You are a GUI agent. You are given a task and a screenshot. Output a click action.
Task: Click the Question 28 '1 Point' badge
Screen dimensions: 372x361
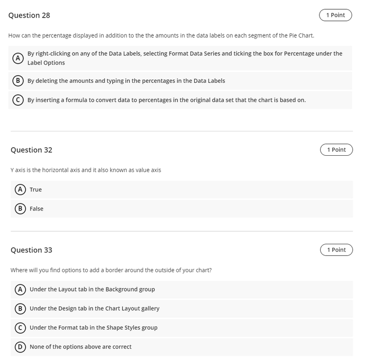pyautogui.click(x=335, y=15)
